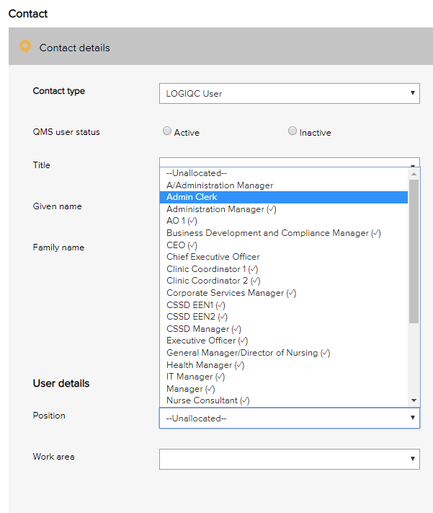Click the list scroll down arrow
The image size is (433, 513).
point(414,400)
